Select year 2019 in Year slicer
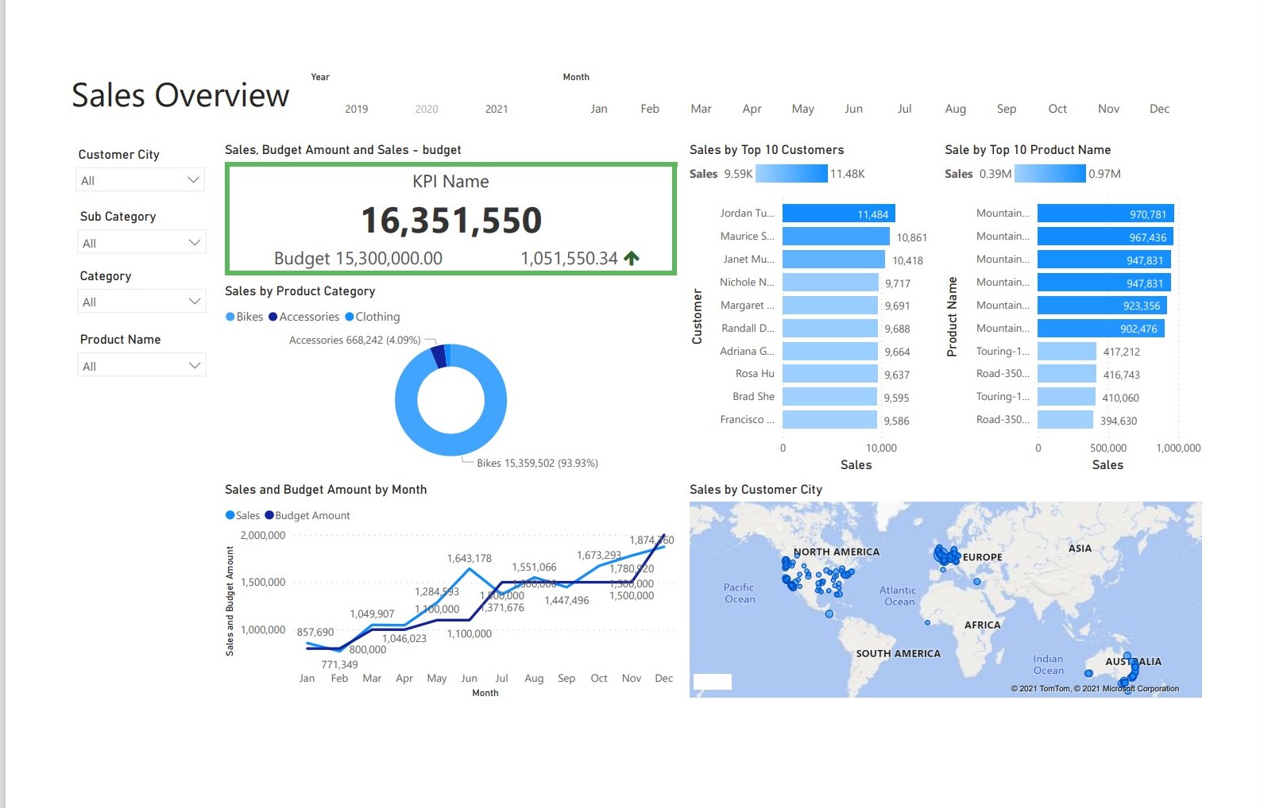The image size is (1264, 808). pos(356,109)
